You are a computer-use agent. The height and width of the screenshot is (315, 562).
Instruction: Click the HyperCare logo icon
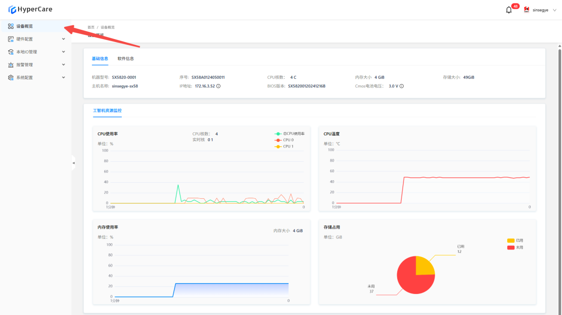coord(12,9)
